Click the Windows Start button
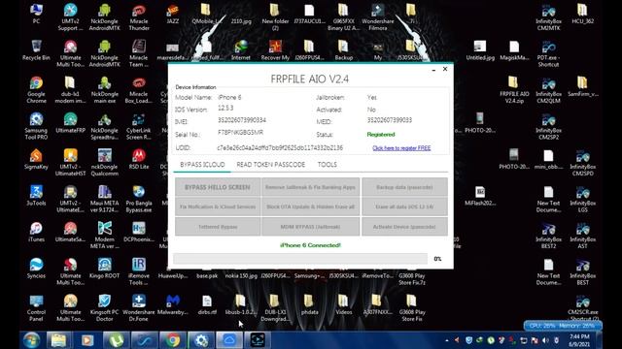Image resolution: width=622 pixels, height=349 pixels. (31, 340)
